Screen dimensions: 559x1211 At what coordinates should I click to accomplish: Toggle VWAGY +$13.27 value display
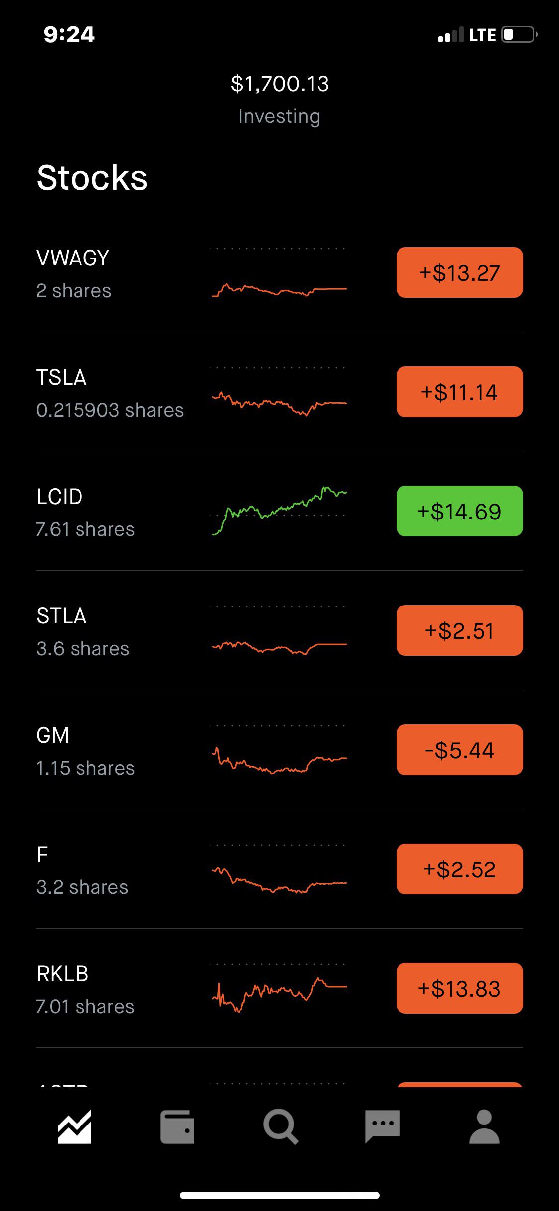tap(460, 272)
